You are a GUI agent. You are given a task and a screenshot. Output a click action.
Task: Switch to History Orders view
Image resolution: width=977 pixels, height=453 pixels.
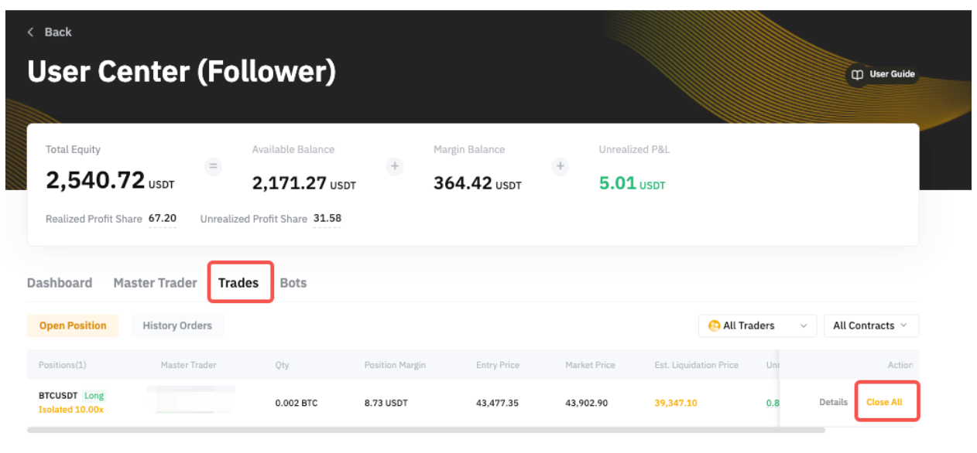point(177,325)
